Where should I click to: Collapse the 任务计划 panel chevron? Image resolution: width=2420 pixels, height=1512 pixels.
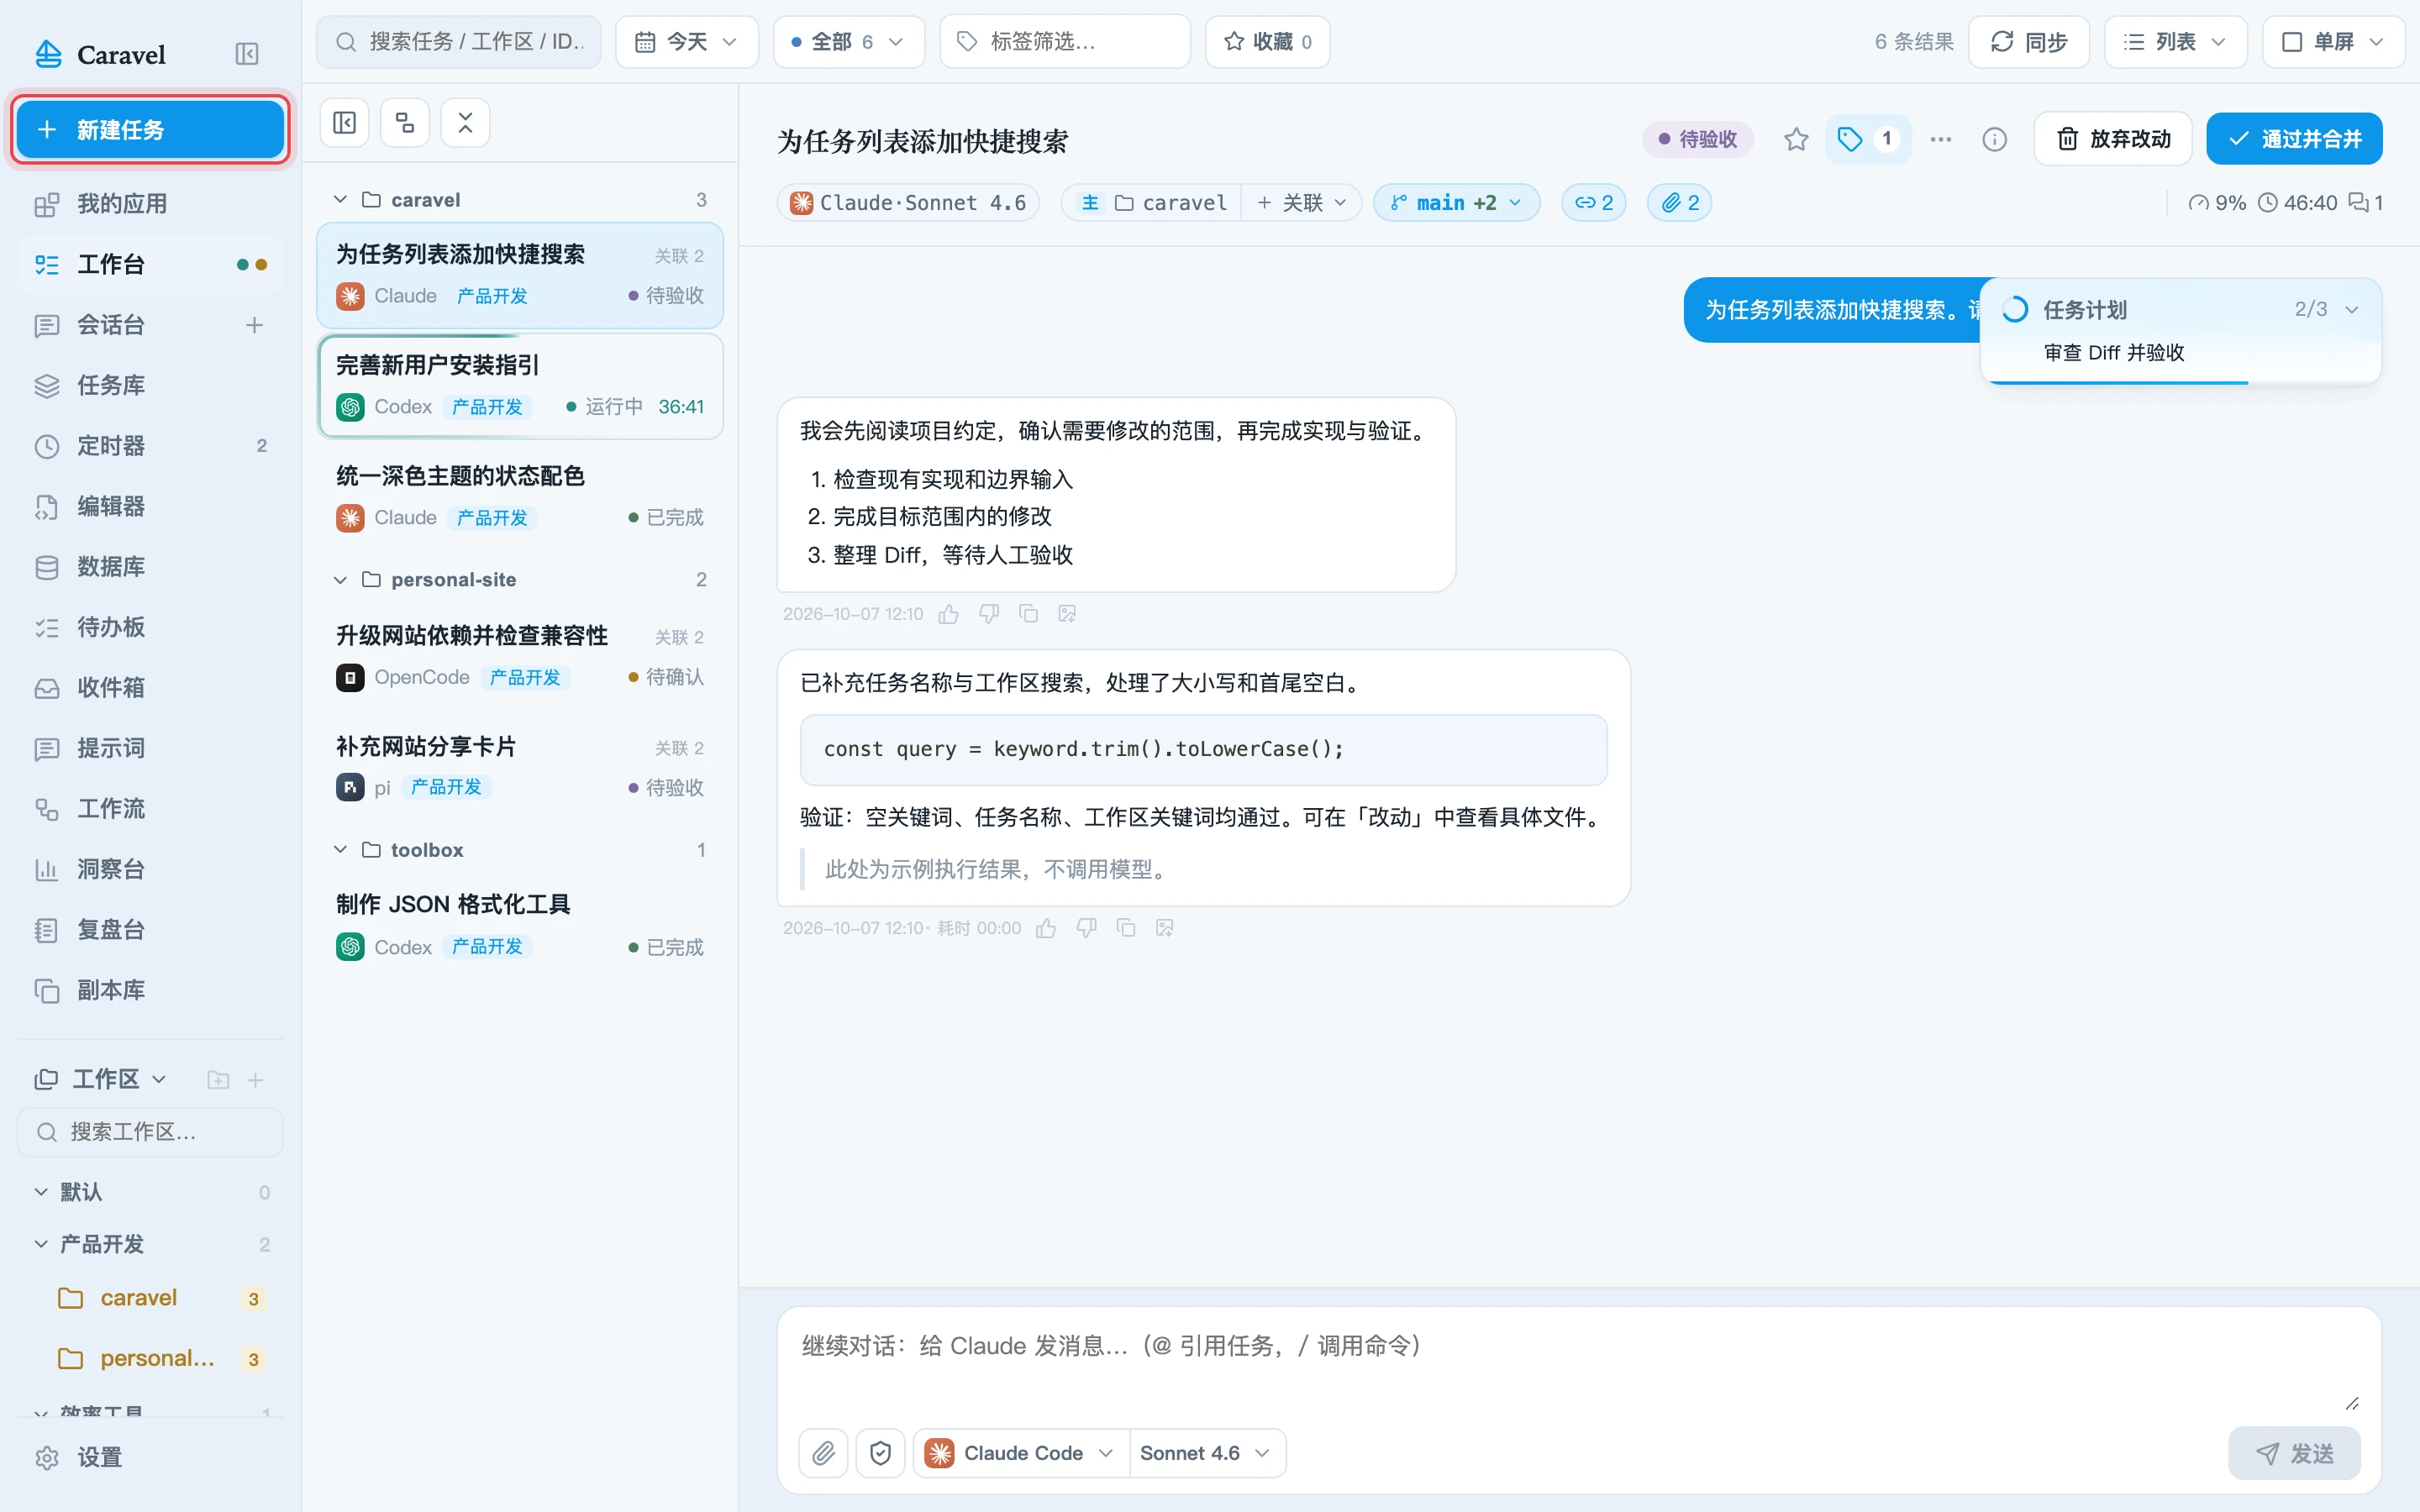(2352, 310)
